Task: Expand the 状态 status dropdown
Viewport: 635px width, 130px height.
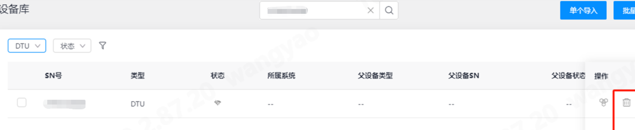Action: tap(72, 46)
